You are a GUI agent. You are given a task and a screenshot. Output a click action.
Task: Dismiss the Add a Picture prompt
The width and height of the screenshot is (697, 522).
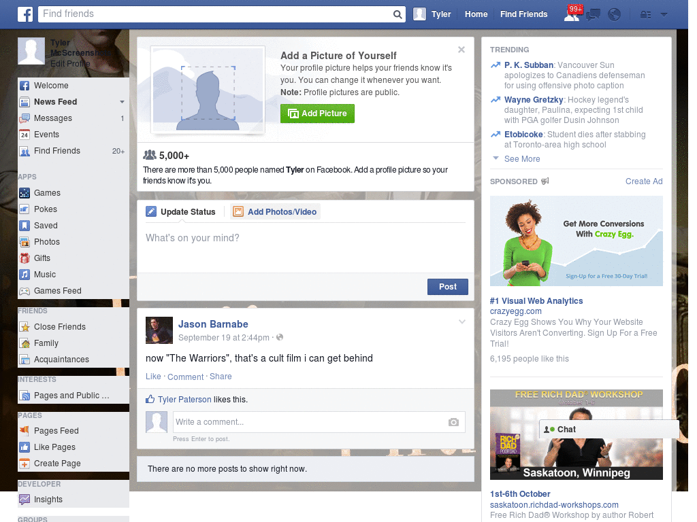461,50
